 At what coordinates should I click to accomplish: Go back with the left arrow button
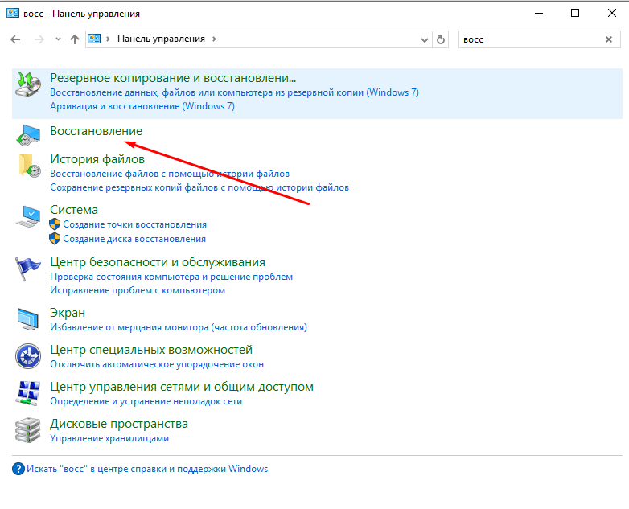pos(15,39)
